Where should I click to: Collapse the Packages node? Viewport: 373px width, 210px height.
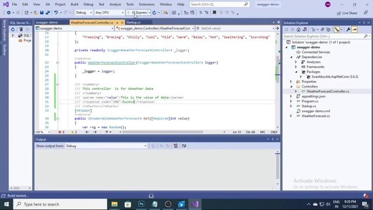[296, 72]
